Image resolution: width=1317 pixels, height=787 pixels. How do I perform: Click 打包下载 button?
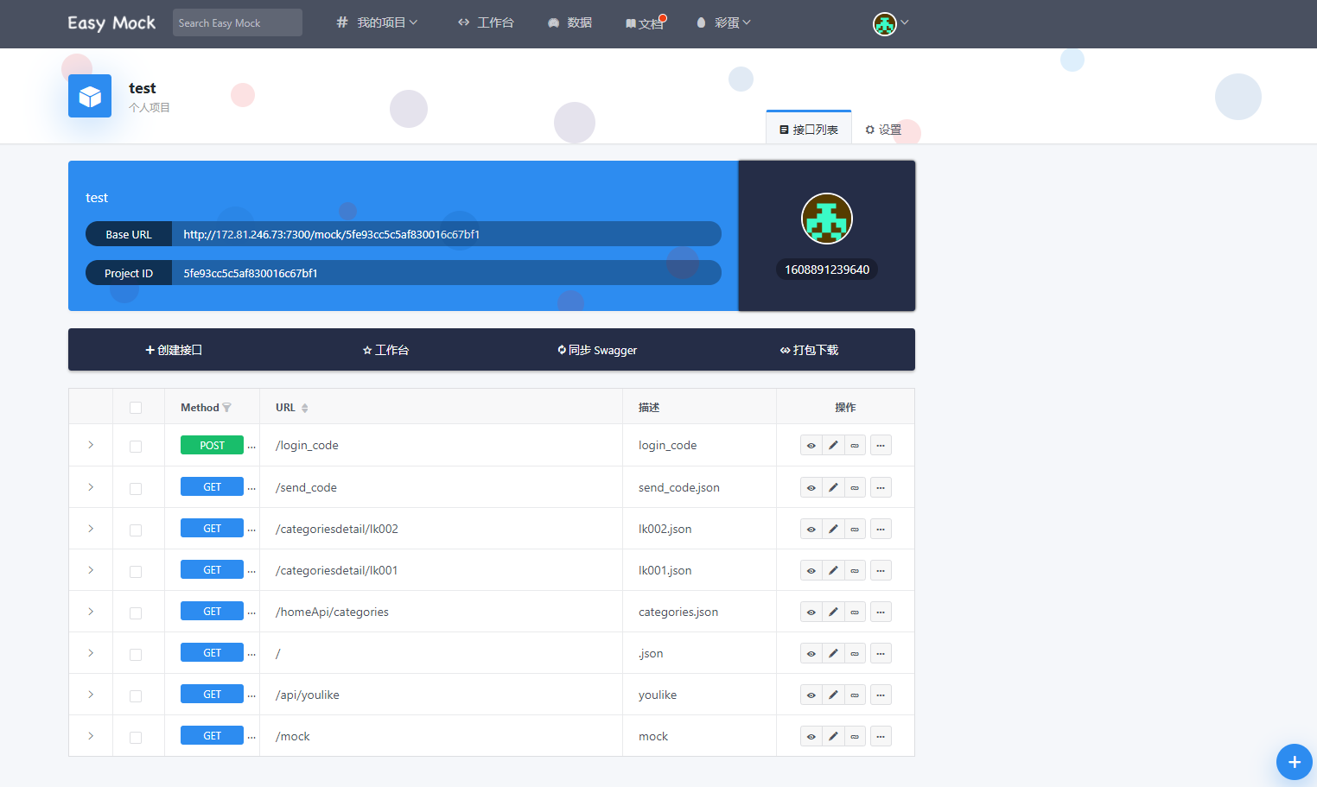pos(809,350)
